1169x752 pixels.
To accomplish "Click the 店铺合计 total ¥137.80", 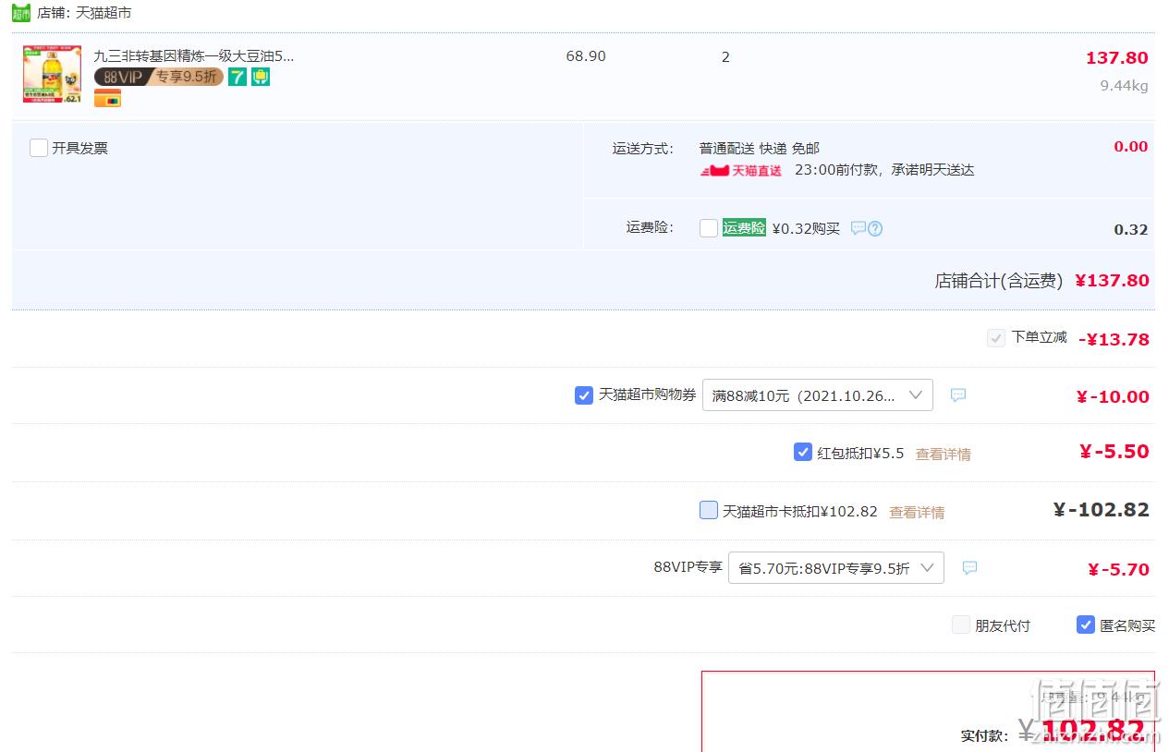I will pos(1112,280).
